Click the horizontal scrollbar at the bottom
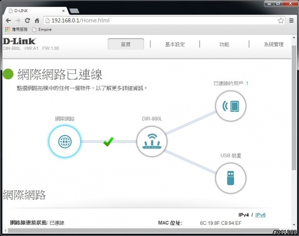This screenshot has width=299, height=236. [143, 231]
